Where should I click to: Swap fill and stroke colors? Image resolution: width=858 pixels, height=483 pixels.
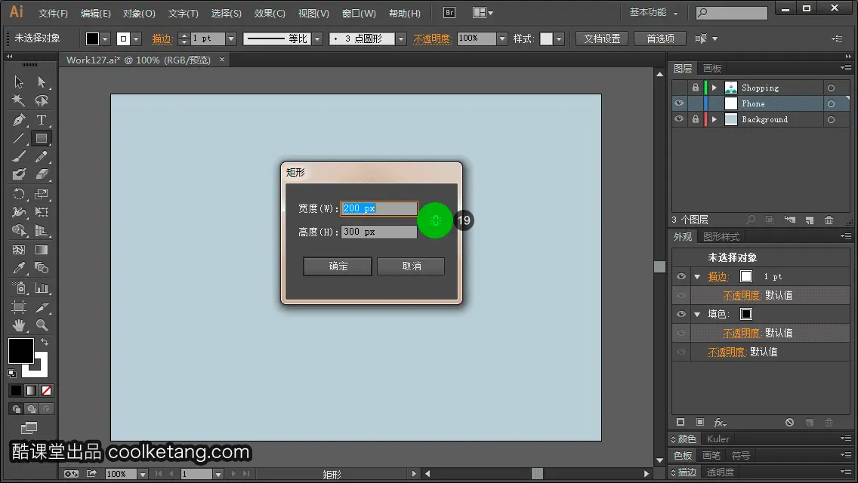tap(45, 342)
